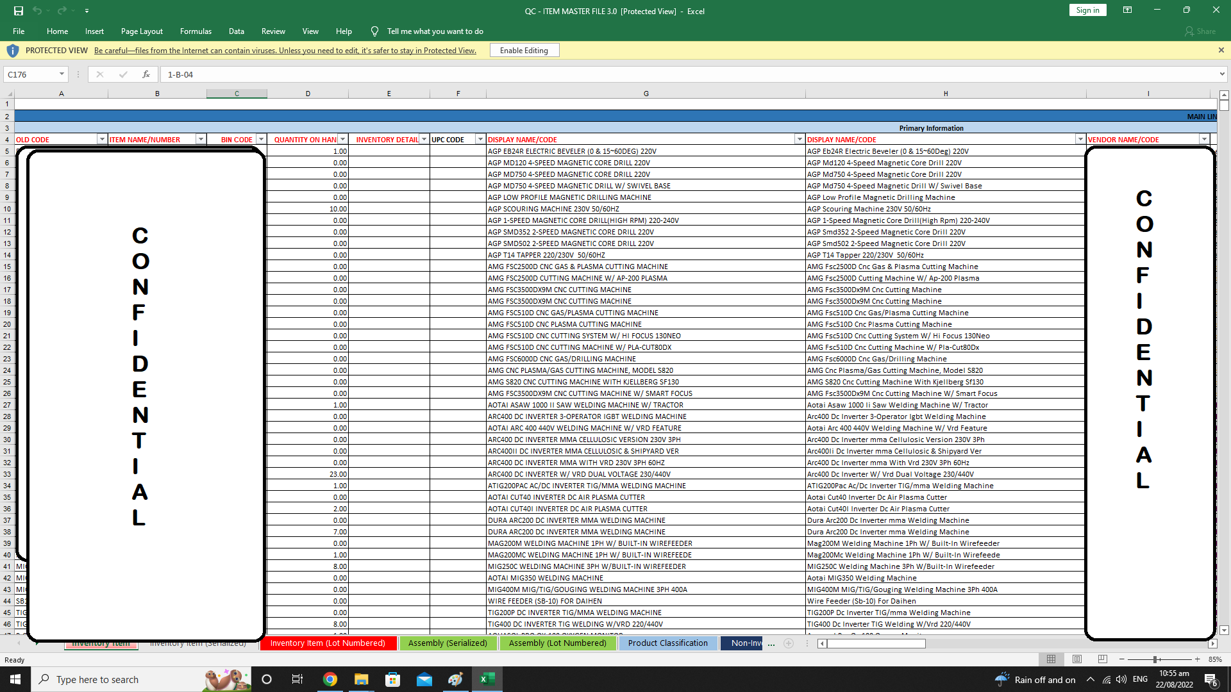Image resolution: width=1231 pixels, height=692 pixels.
Task: Add a new sheet with plus icon
Action: [789, 643]
